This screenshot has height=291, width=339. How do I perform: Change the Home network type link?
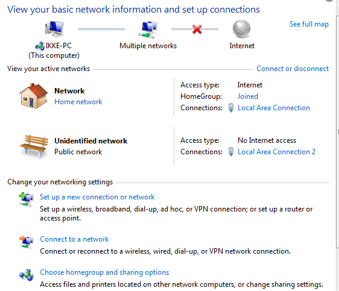coord(78,102)
